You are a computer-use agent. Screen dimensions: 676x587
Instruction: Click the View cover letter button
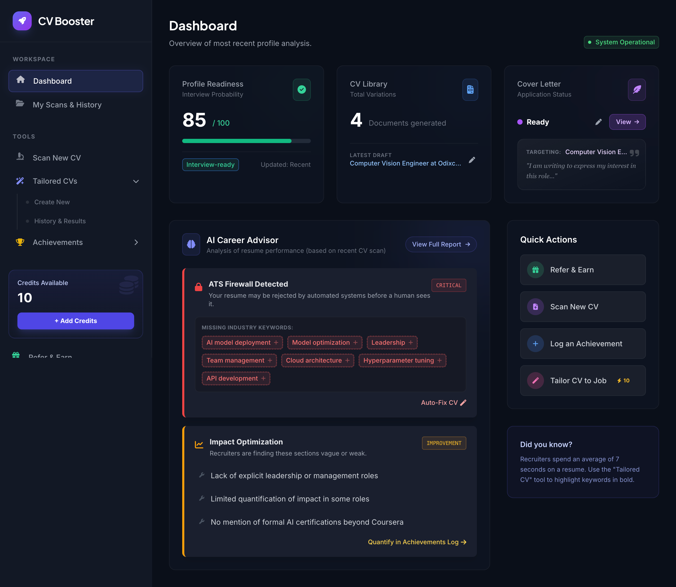[x=627, y=122]
